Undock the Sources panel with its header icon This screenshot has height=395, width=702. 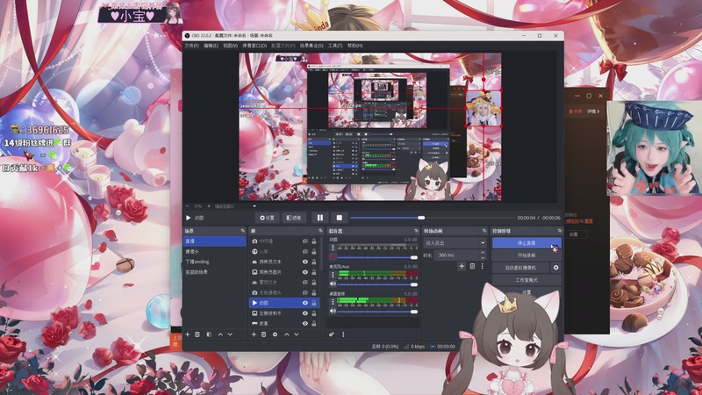(x=320, y=231)
